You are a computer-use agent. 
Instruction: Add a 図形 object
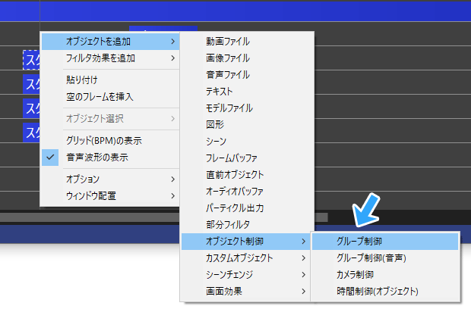click(x=213, y=125)
